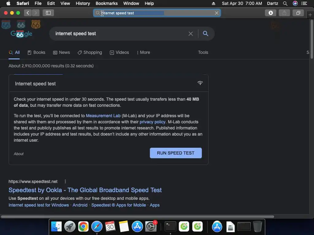Clear the Google search box
Image resolution: width=314 pixels, height=235 pixels.
tap(191, 34)
